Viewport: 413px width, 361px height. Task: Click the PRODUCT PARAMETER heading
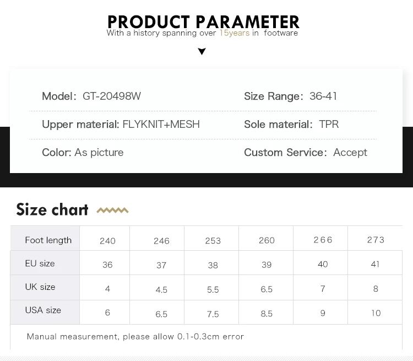203,21
